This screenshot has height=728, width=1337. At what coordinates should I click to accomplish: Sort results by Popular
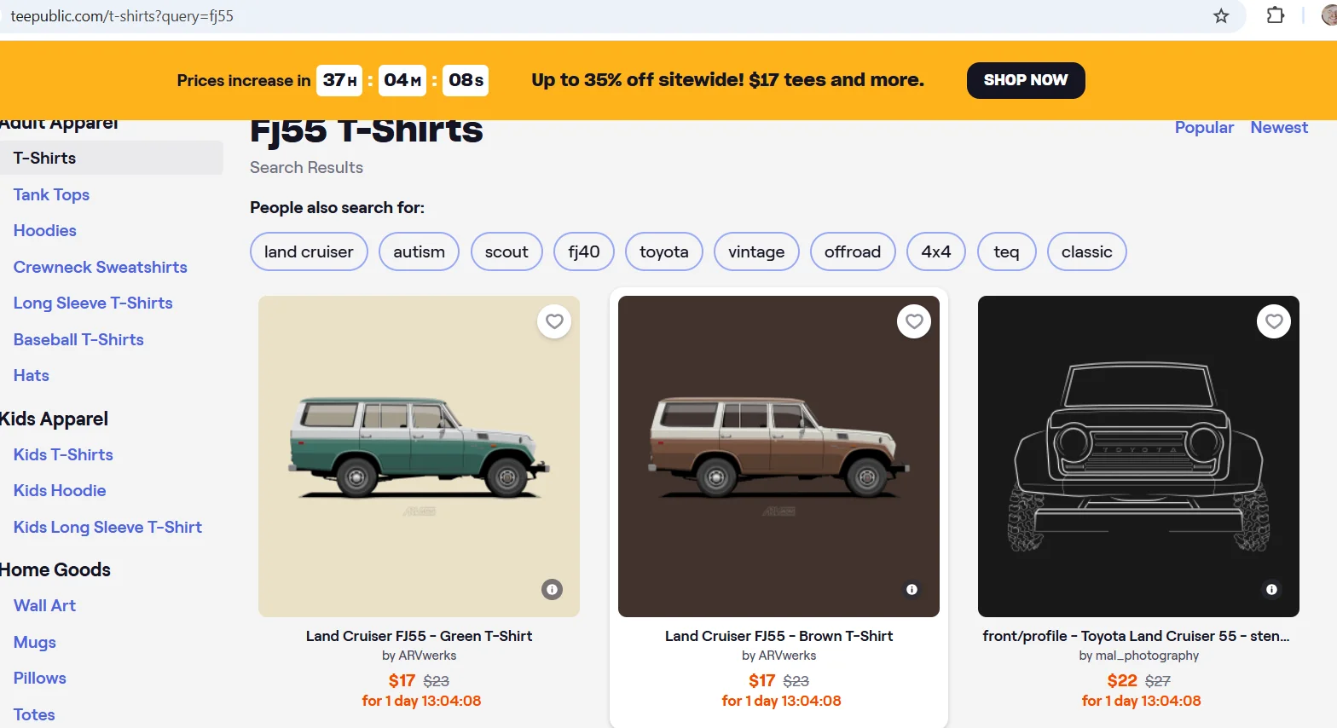pyautogui.click(x=1204, y=127)
